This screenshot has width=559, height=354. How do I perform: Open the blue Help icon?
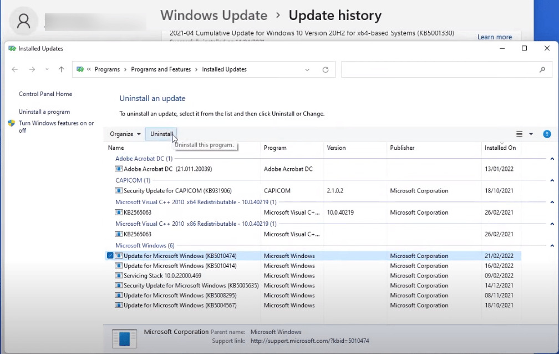547,134
